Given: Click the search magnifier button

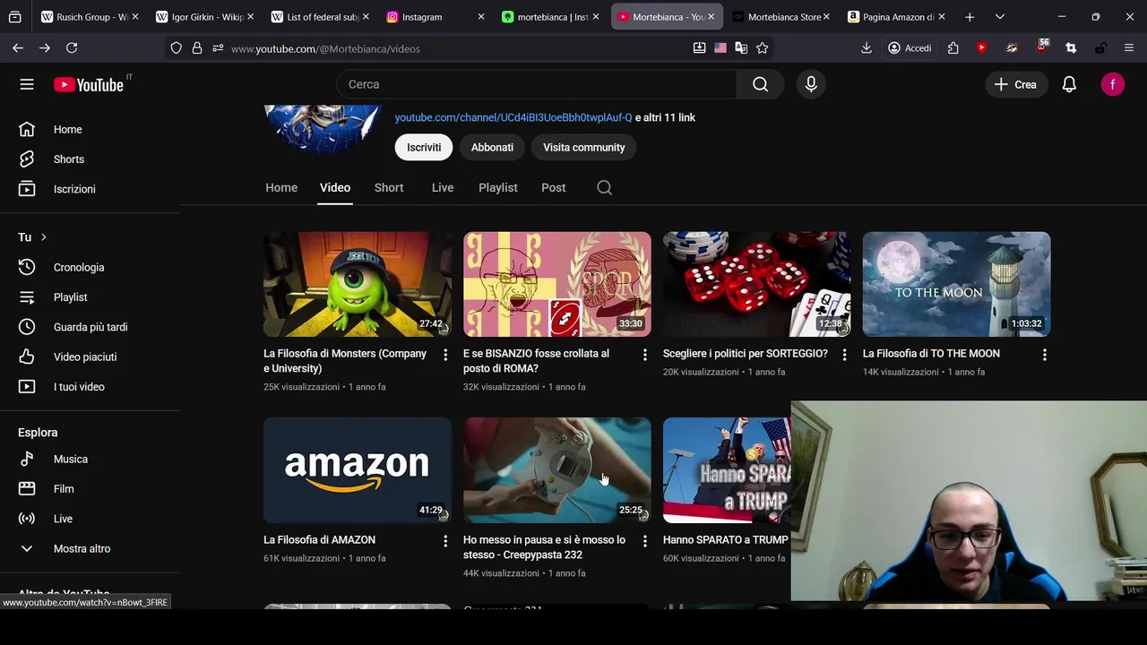Looking at the screenshot, I should click(x=760, y=84).
